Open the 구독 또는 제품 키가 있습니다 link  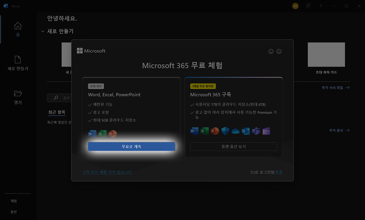pos(107,172)
